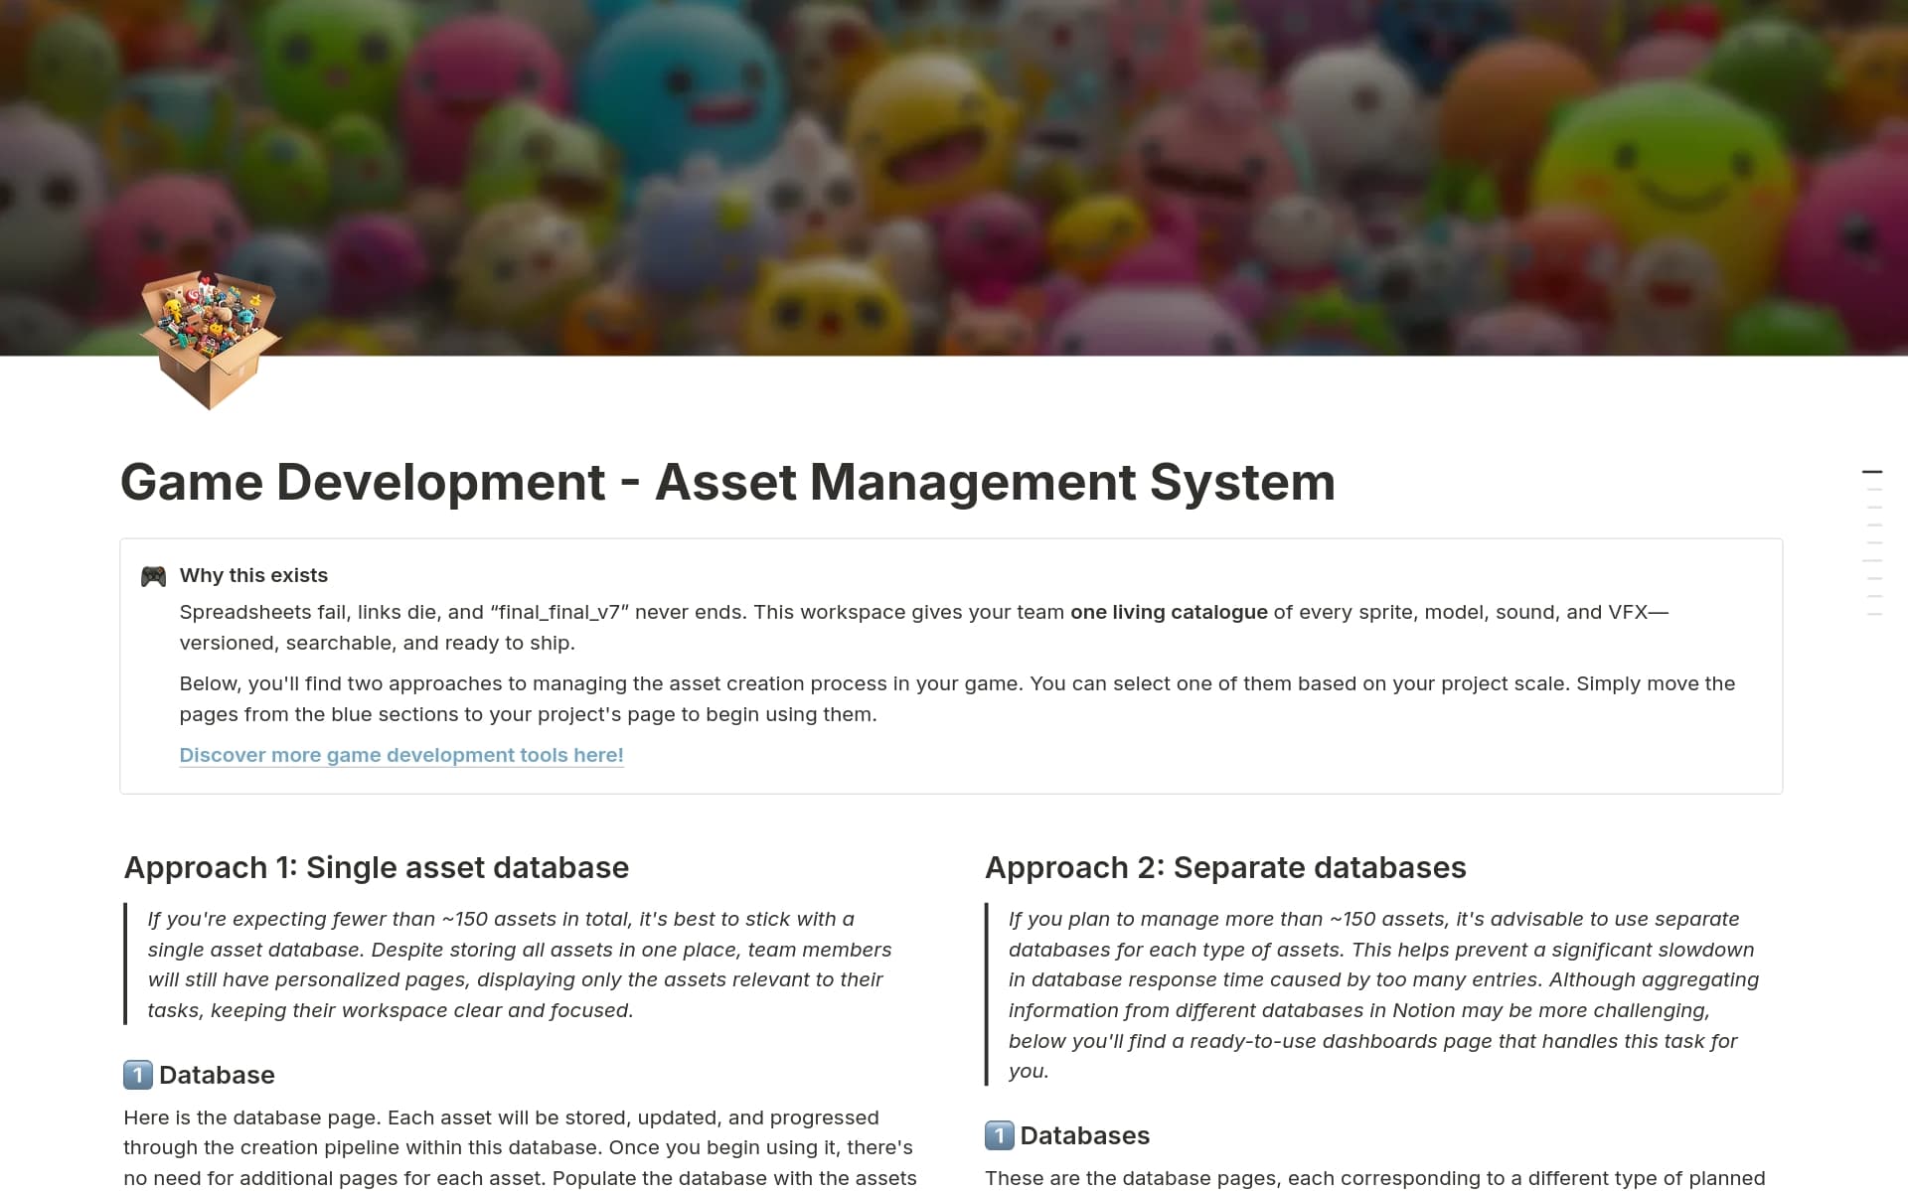The image size is (1908, 1191).
Task: Click the 'Why this exists' callout title
Action: coord(253,575)
